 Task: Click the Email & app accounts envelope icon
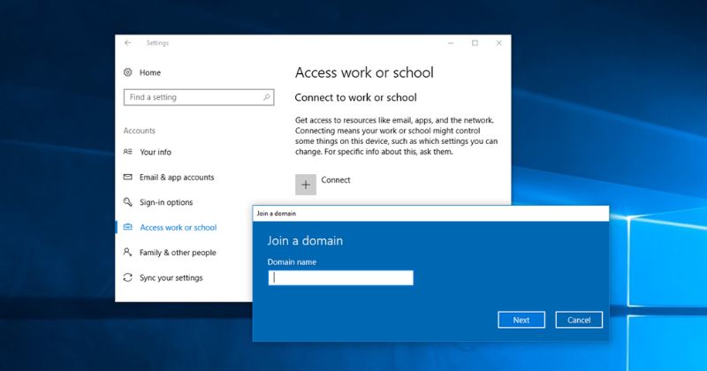click(x=128, y=178)
